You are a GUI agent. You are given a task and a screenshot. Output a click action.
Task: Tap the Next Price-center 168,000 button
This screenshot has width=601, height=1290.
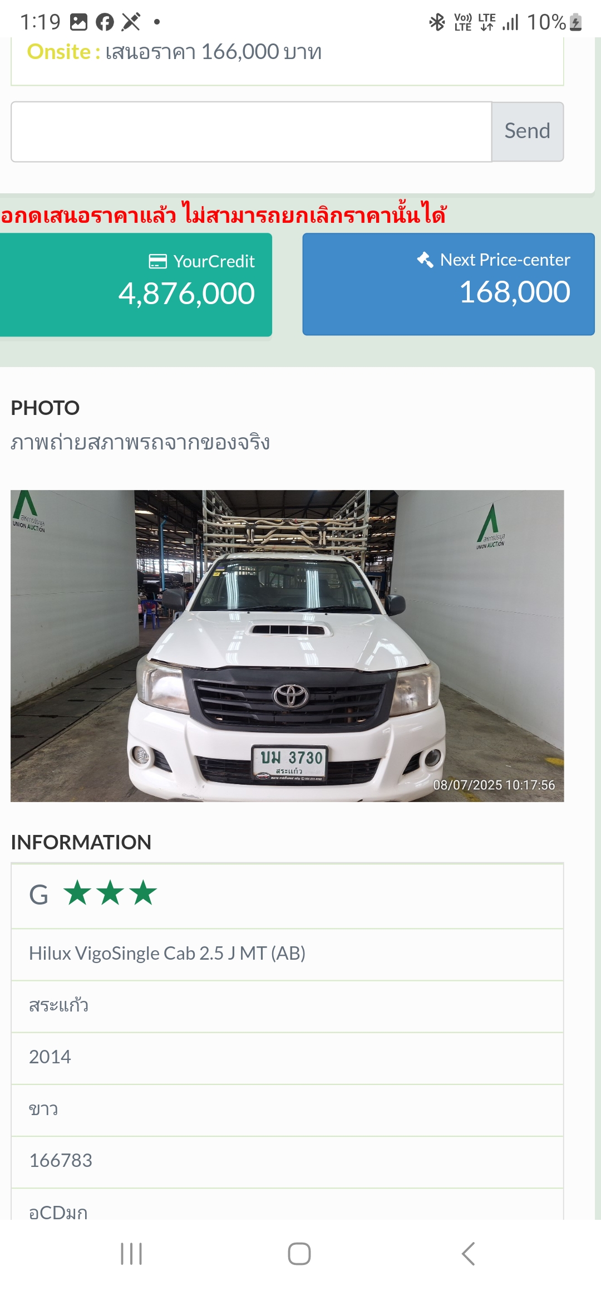[x=449, y=284]
